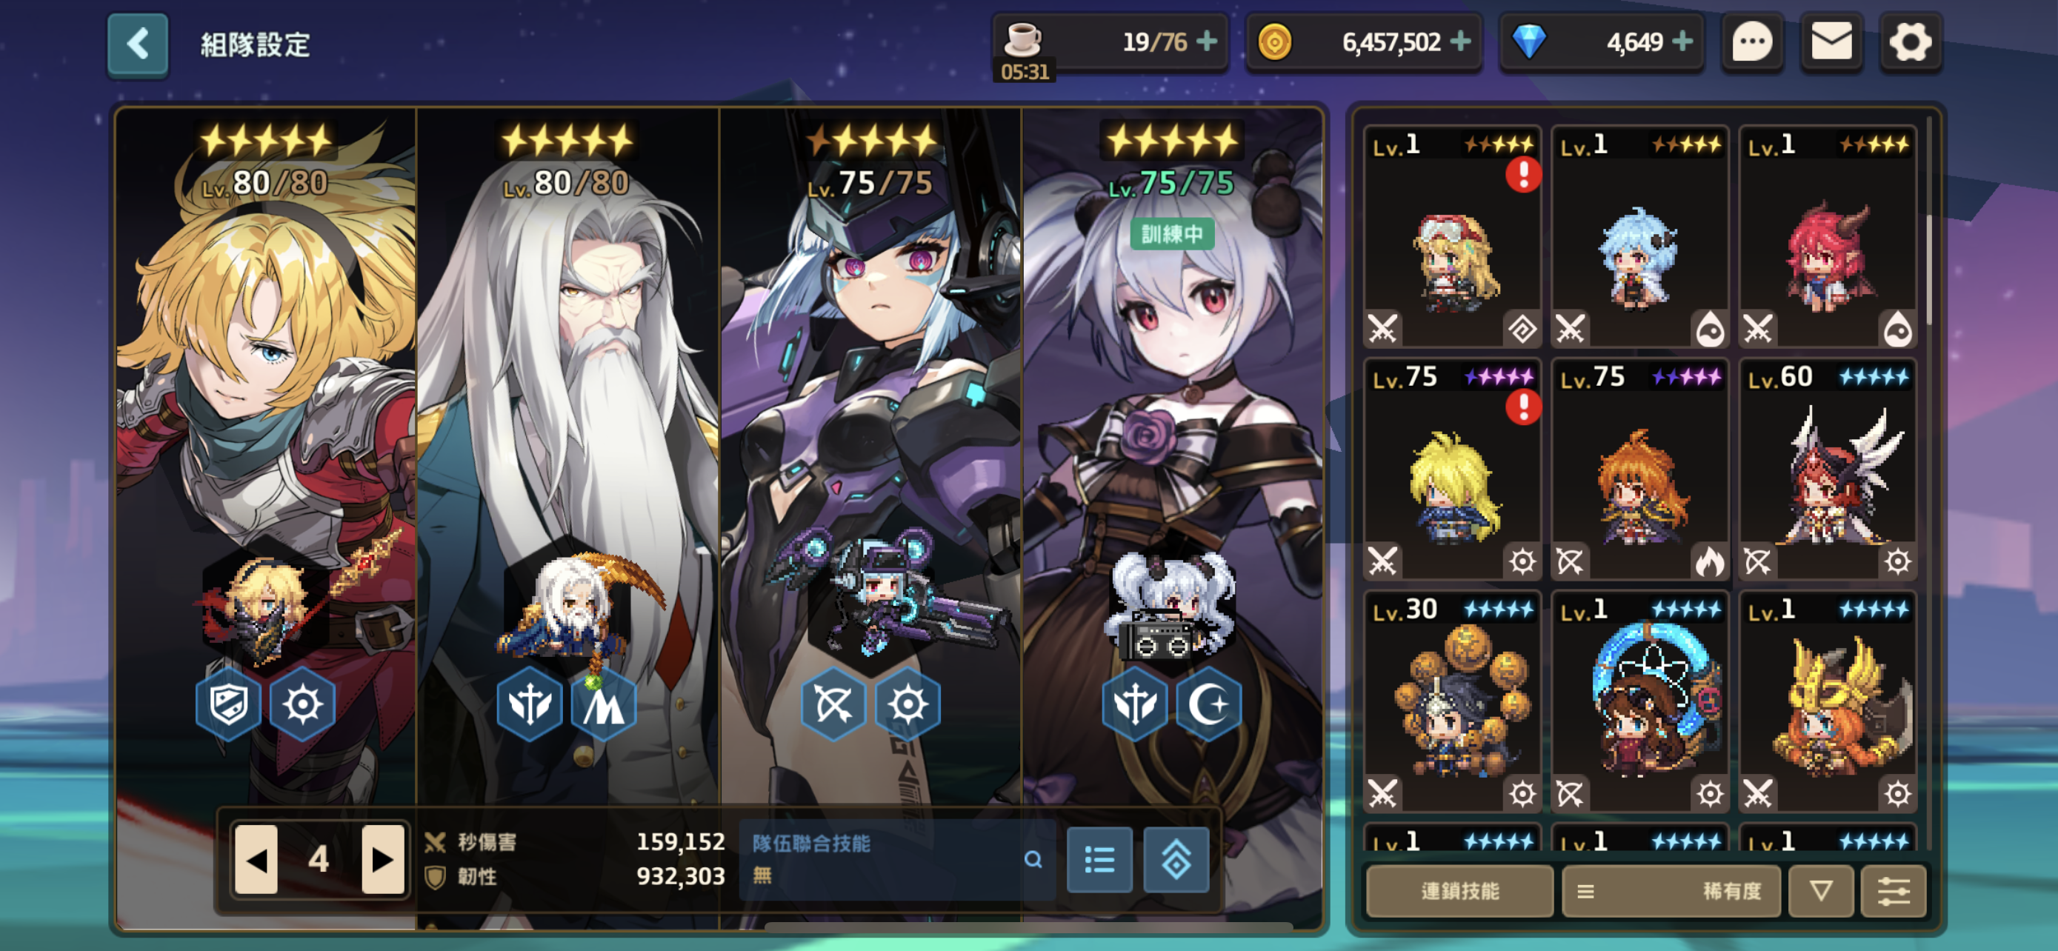Open the chat speech bubble icon

(x=1752, y=42)
